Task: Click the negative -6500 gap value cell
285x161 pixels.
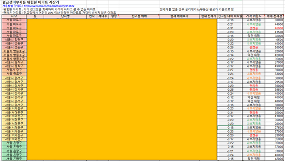Action: [x=274, y=40]
